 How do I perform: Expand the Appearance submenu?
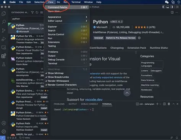(66, 17)
